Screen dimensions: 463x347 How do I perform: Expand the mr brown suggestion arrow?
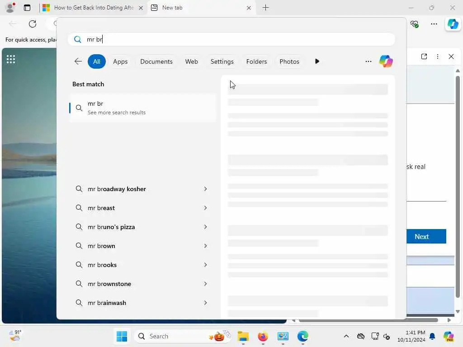(x=205, y=246)
